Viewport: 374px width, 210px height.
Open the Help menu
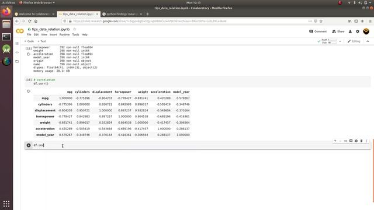pyautogui.click(x=84, y=34)
